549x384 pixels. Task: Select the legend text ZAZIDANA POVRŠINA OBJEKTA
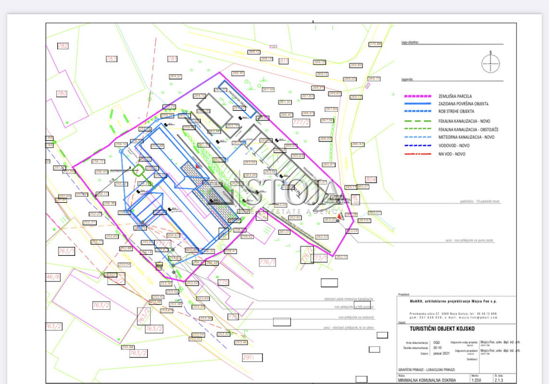coord(463,104)
